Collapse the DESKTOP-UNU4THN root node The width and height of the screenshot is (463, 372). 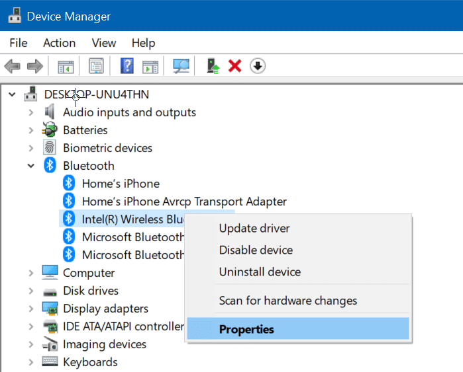click(12, 94)
